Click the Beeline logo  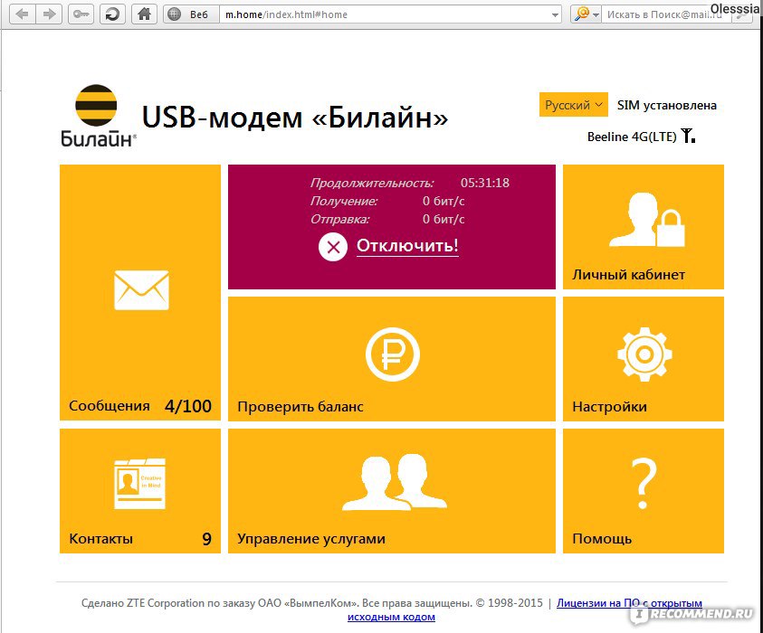tap(98, 116)
